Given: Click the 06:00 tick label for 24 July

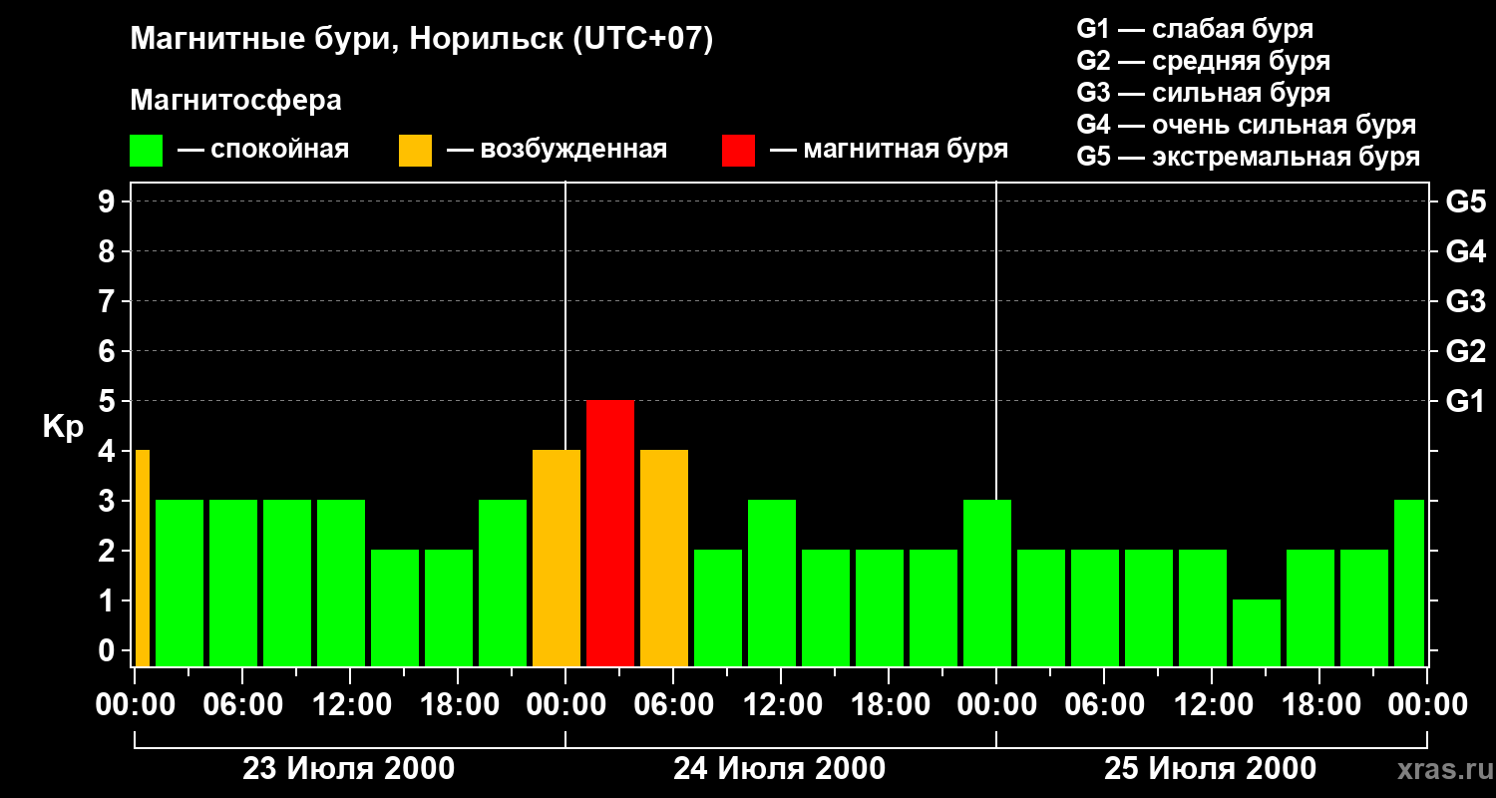Looking at the screenshot, I should click(x=673, y=705).
